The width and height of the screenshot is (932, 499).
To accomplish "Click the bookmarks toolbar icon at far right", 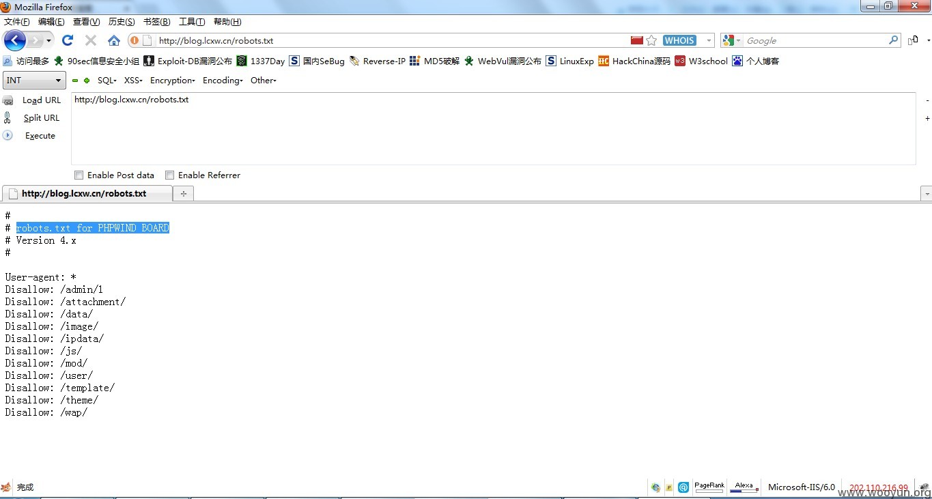I will point(913,41).
